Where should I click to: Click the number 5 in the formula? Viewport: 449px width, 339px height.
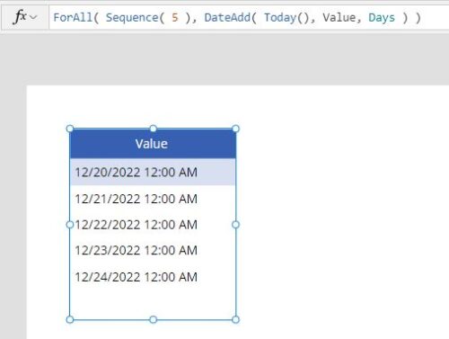[x=175, y=18]
